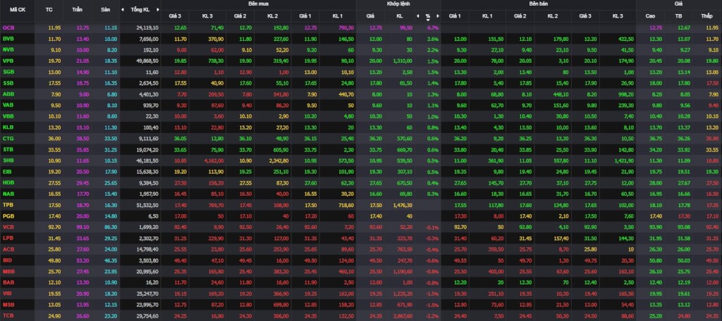
Task: Click the TB average price header
Action: pos(678,16)
